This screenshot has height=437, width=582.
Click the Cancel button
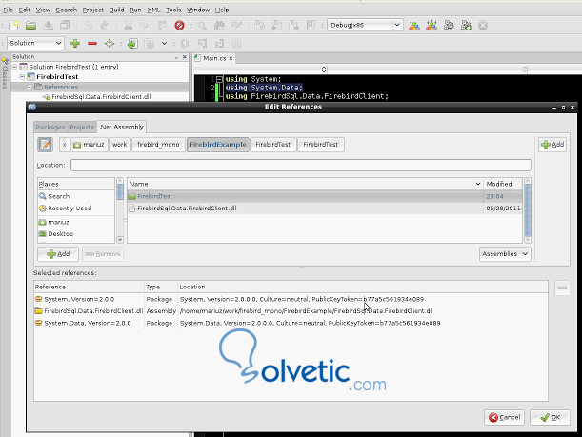(x=504, y=418)
